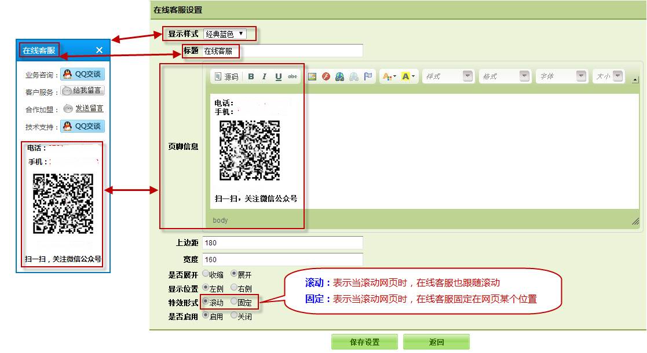
Task: Collapse the editor toolbar arrow
Action: (635, 80)
